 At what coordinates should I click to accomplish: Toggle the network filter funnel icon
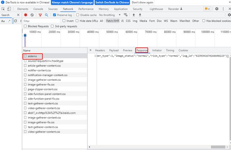(40, 15)
